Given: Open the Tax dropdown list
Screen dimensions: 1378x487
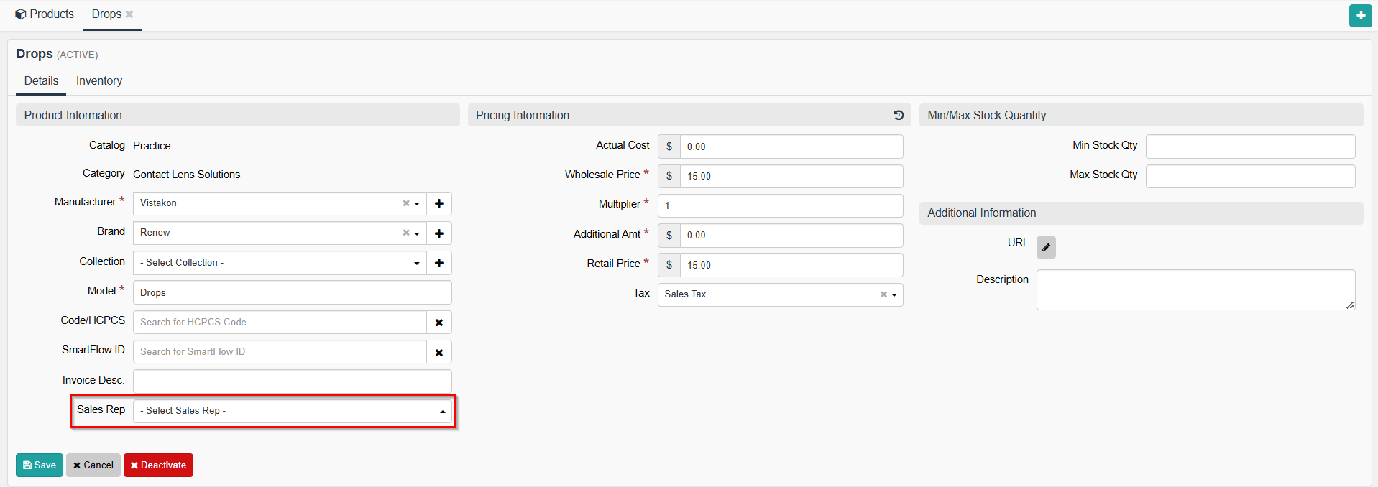Looking at the screenshot, I should [894, 294].
